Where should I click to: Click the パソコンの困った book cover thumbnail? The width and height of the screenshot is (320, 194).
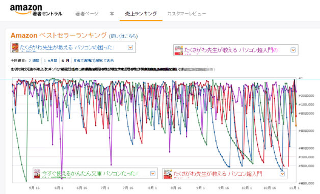coord(15,47)
